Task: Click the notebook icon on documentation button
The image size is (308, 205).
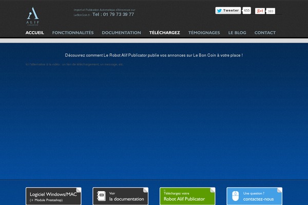Action: (x=101, y=196)
